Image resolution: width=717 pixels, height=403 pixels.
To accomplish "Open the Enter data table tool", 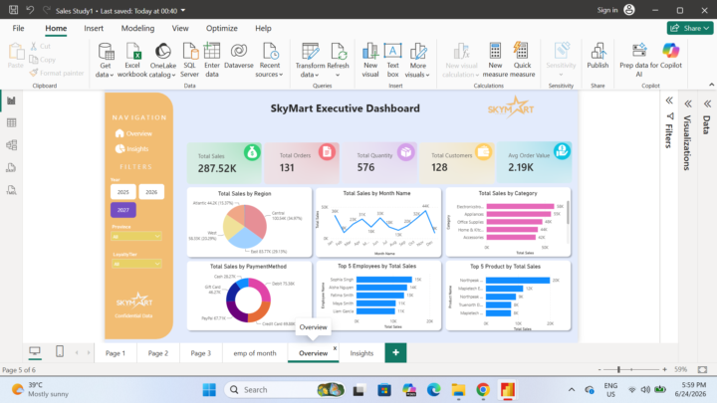I will pyautogui.click(x=212, y=60).
